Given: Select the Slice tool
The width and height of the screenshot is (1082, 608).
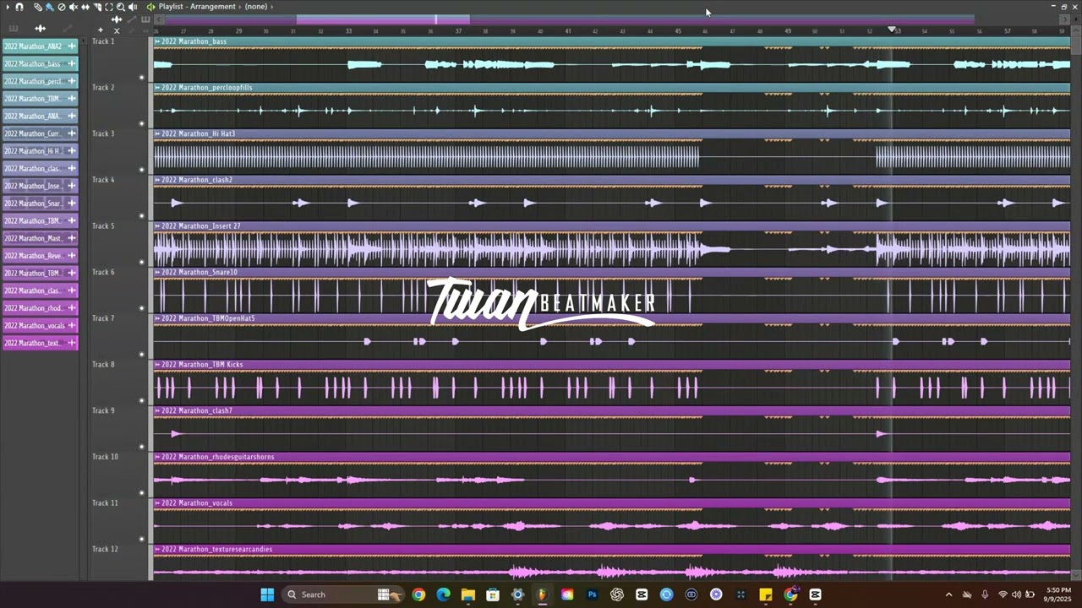Looking at the screenshot, I should 97,7.
